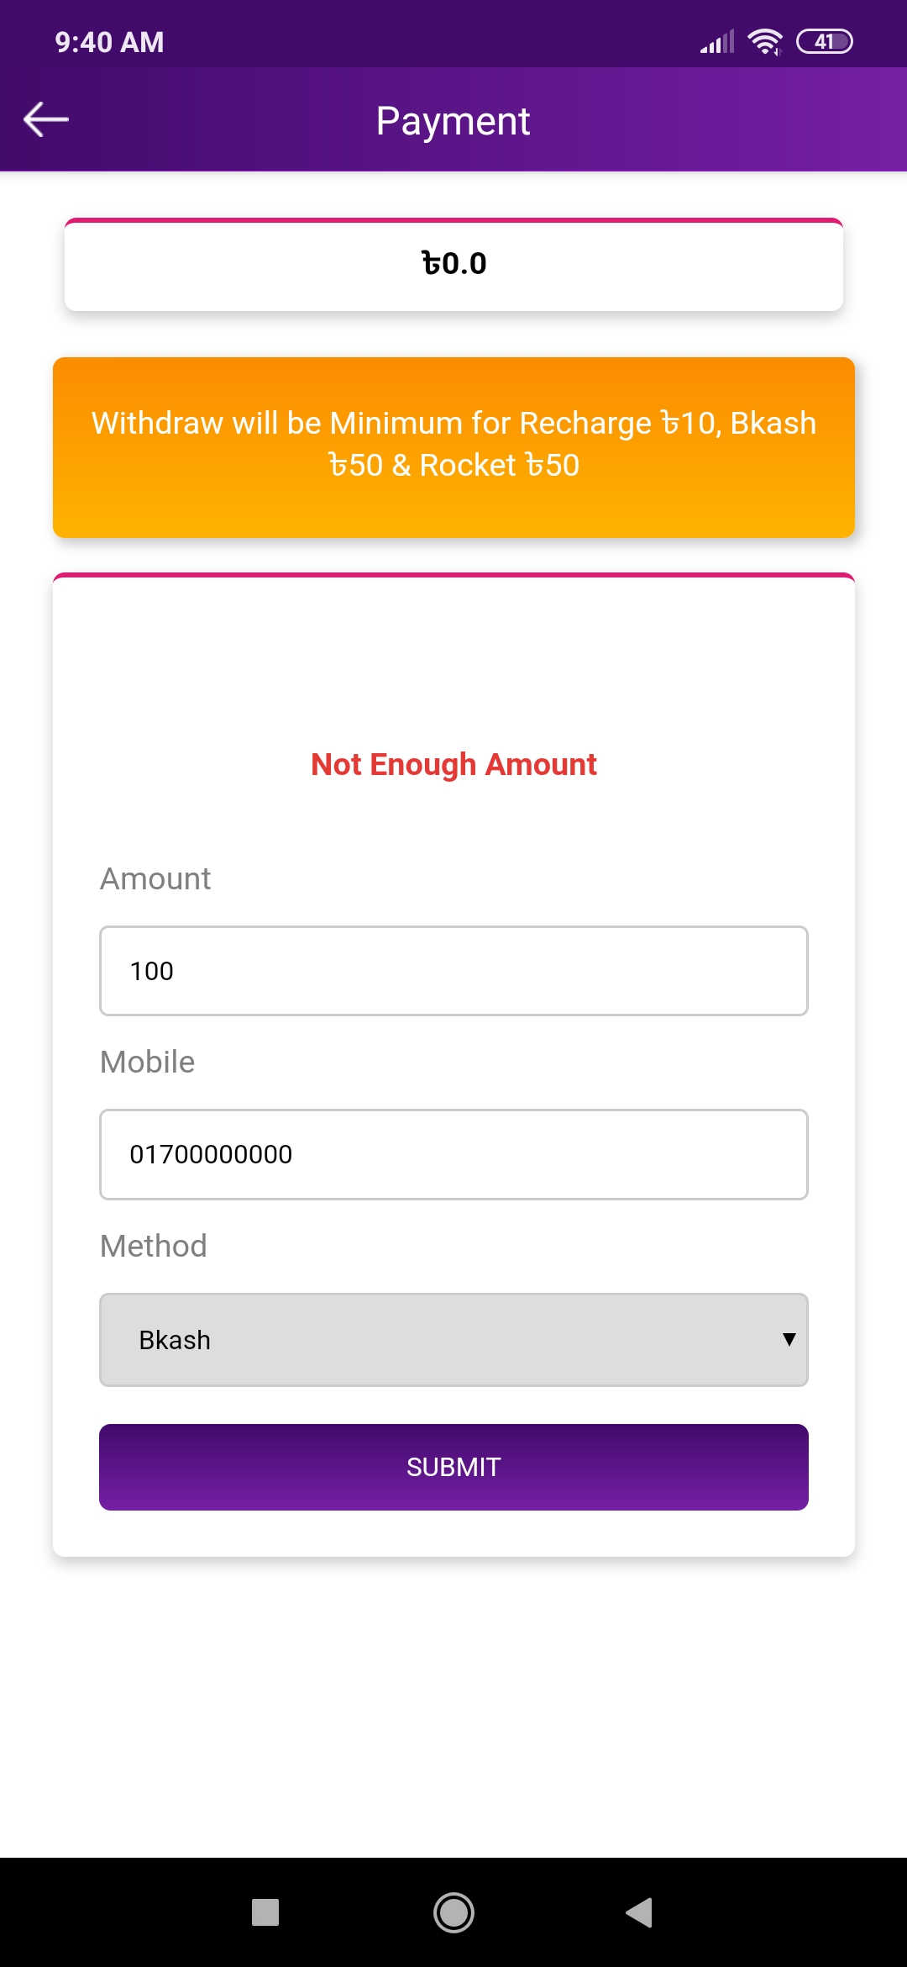The image size is (907, 1967).
Task: Tap the Mobile field label
Action: 148,1062
